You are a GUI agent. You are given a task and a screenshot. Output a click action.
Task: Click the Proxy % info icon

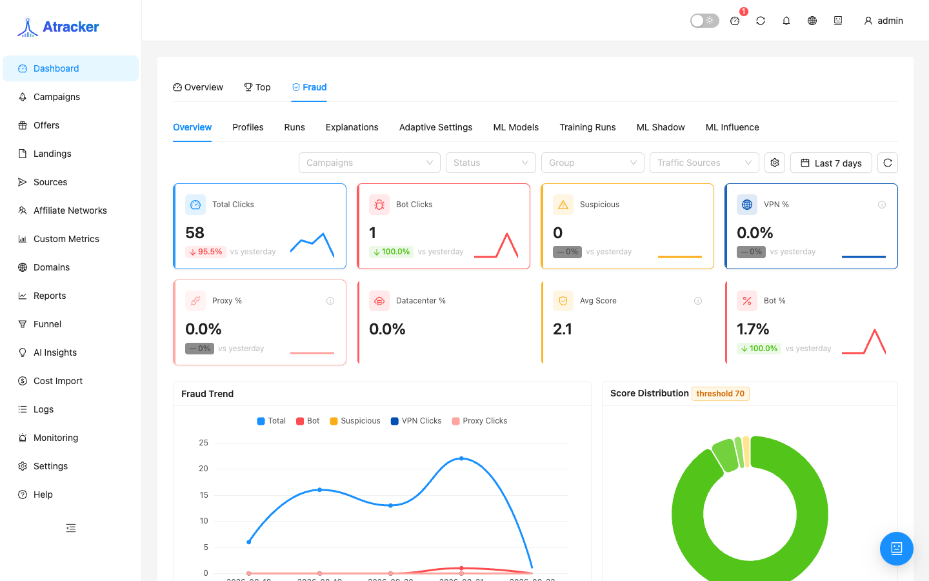tap(330, 301)
